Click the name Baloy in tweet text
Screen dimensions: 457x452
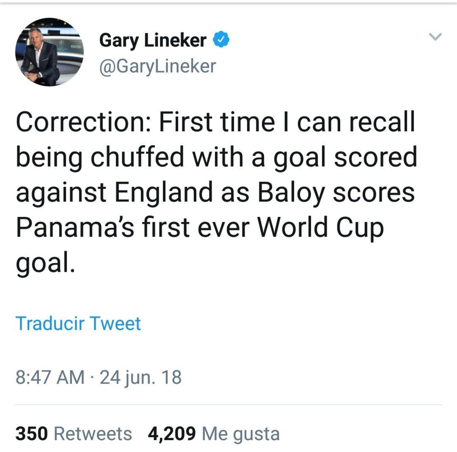click(x=291, y=192)
